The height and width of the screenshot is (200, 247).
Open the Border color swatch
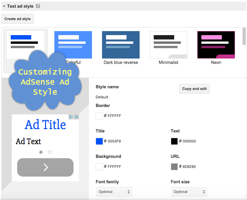click(x=99, y=116)
